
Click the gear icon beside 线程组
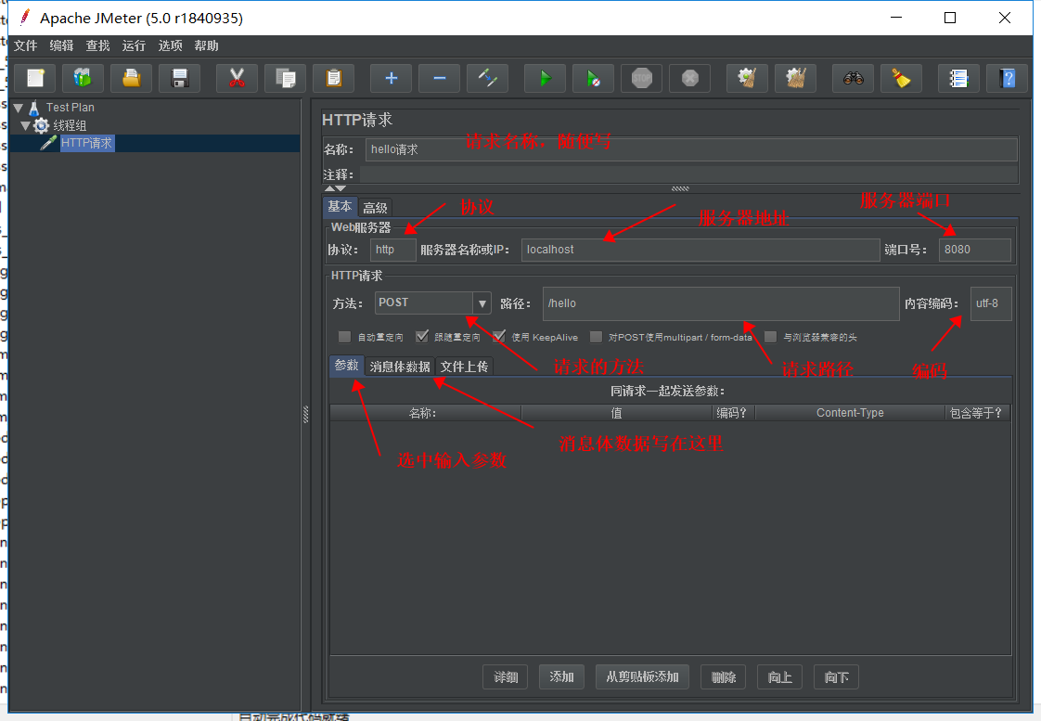click(x=41, y=125)
